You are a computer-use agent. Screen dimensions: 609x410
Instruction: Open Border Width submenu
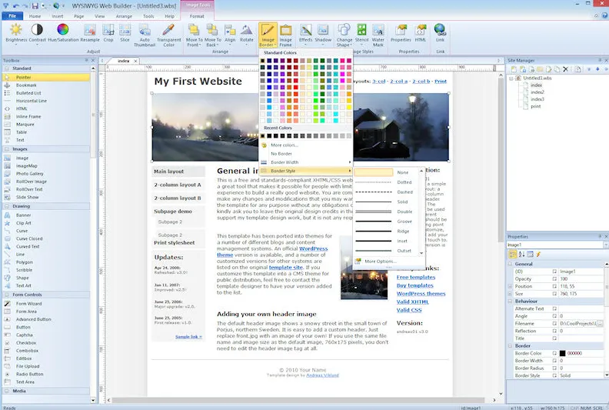pyautogui.click(x=306, y=162)
